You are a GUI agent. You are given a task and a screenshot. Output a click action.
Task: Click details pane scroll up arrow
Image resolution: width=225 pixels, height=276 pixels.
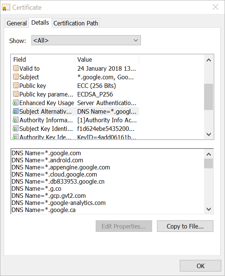[209, 154]
